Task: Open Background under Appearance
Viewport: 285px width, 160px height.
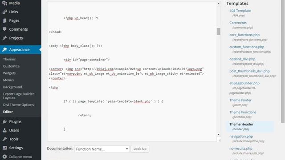Action: (x=12, y=87)
